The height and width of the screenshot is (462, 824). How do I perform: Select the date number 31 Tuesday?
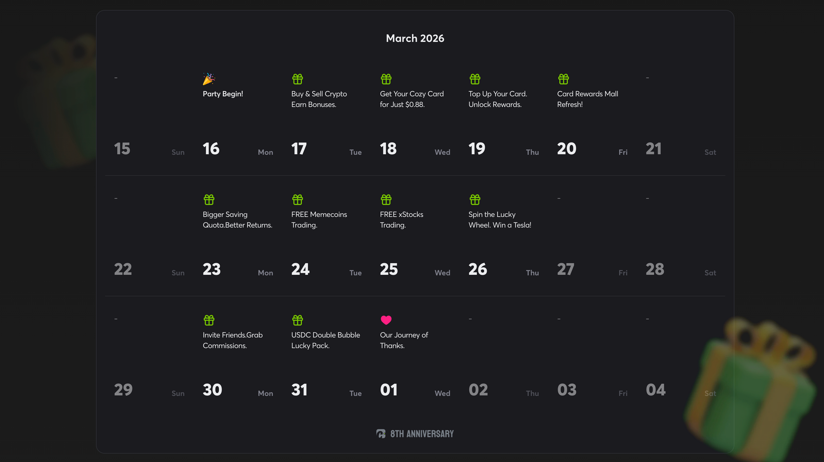[x=299, y=390]
